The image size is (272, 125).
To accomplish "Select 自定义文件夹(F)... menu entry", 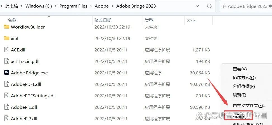I will pyautogui.click(x=249, y=105).
